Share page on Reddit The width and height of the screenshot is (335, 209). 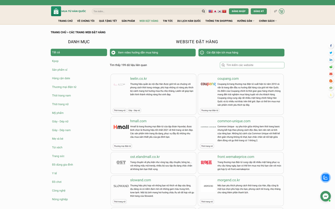click(x=331, y=67)
